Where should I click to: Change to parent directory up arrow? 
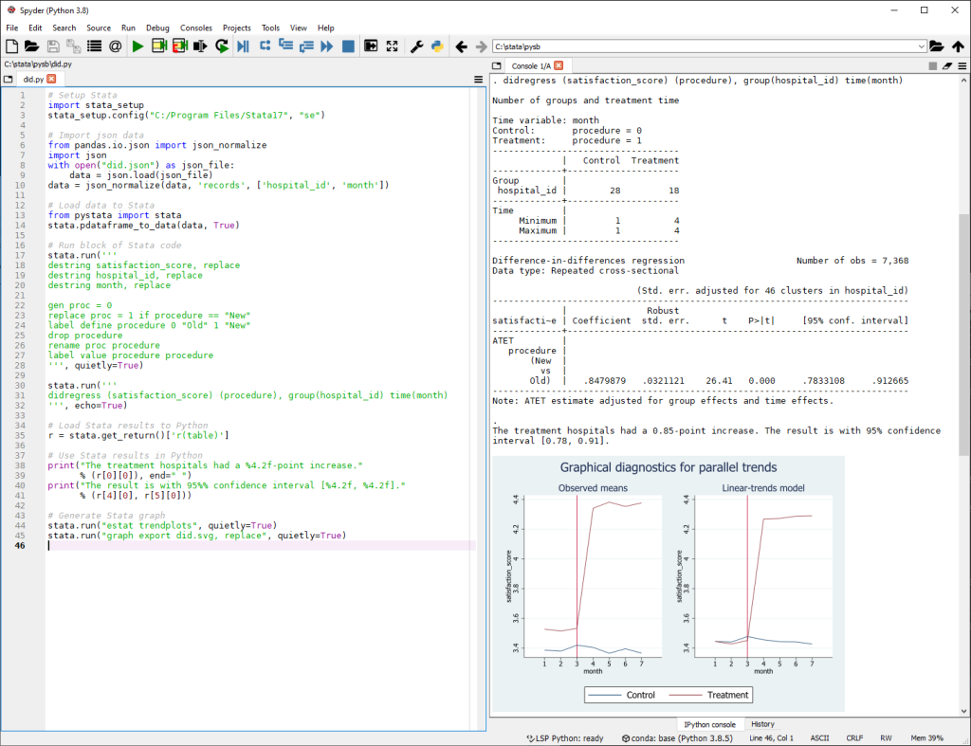pos(958,46)
